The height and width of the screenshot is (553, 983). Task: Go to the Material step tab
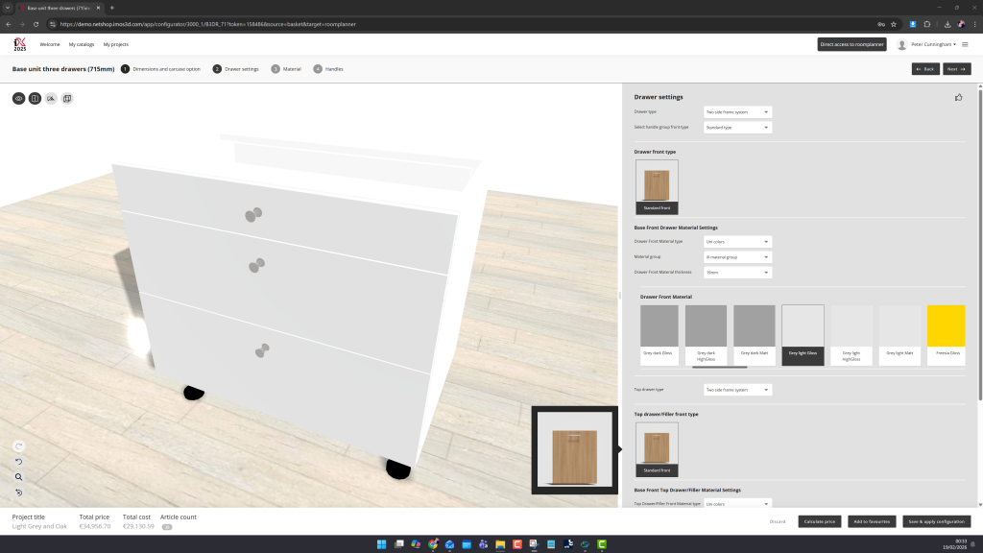click(x=287, y=69)
